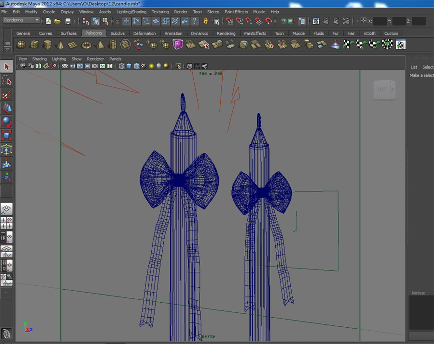Choose the Move tool in the toolbox

(7, 108)
